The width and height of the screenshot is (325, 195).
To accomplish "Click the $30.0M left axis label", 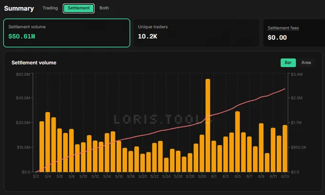I will pyautogui.click(x=23, y=122).
